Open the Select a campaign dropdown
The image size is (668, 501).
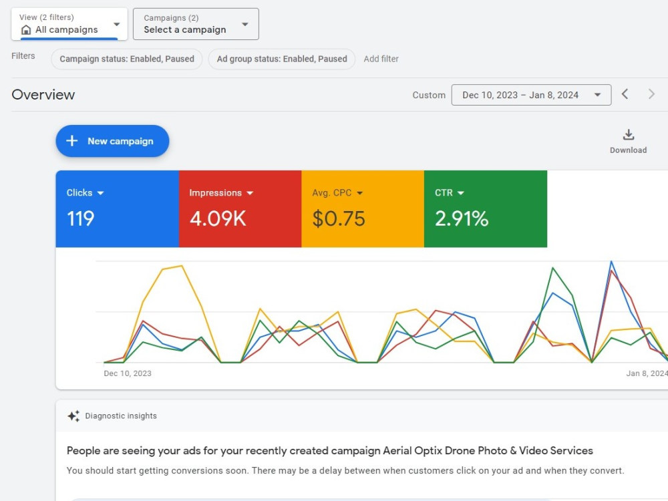tap(196, 24)
